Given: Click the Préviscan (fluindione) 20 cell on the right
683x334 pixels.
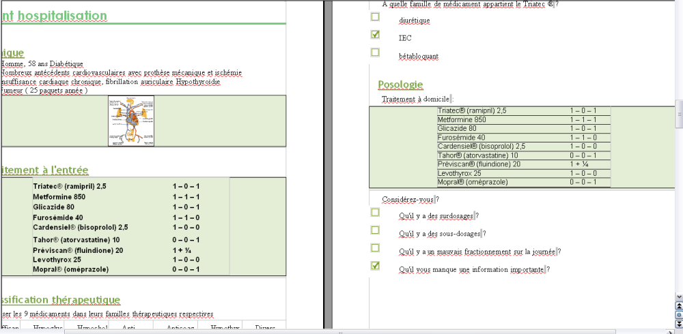Looking at the screenshot, I should point(479,164).
